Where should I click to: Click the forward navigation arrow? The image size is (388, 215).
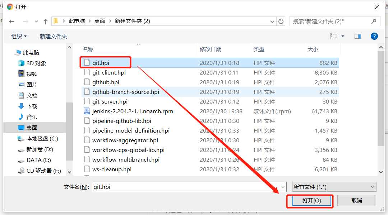26,21
